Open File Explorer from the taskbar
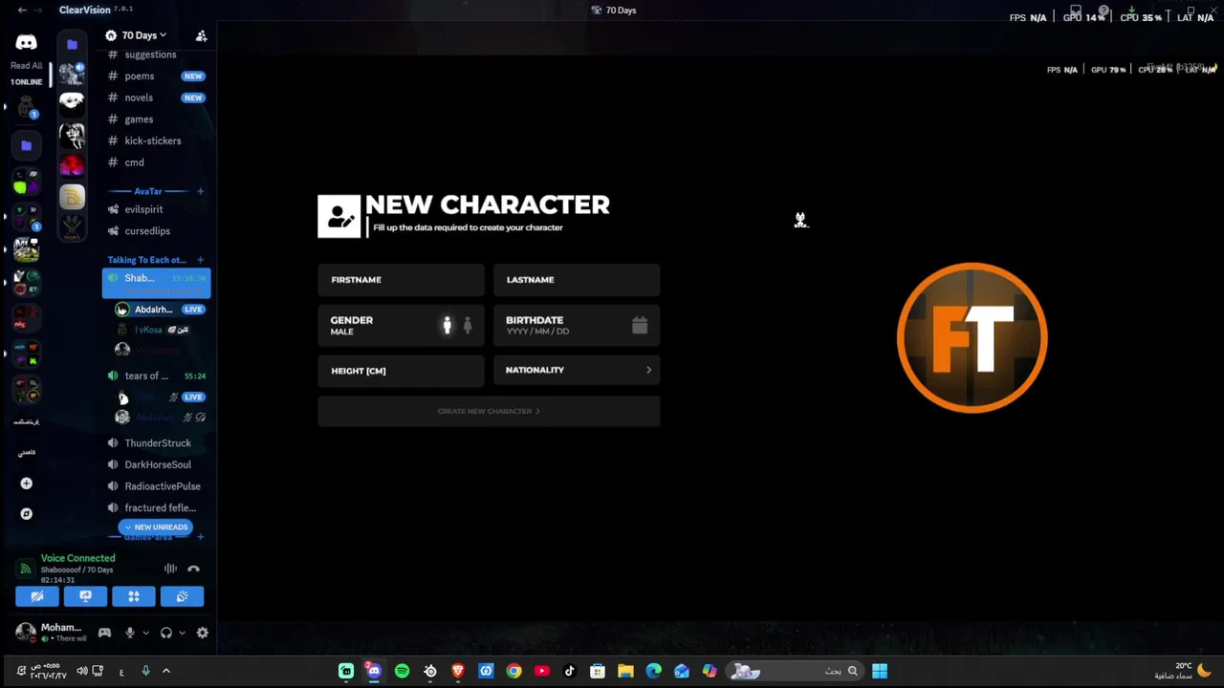The height and width of the screenshot is (688, 1224). coord(625,671)
